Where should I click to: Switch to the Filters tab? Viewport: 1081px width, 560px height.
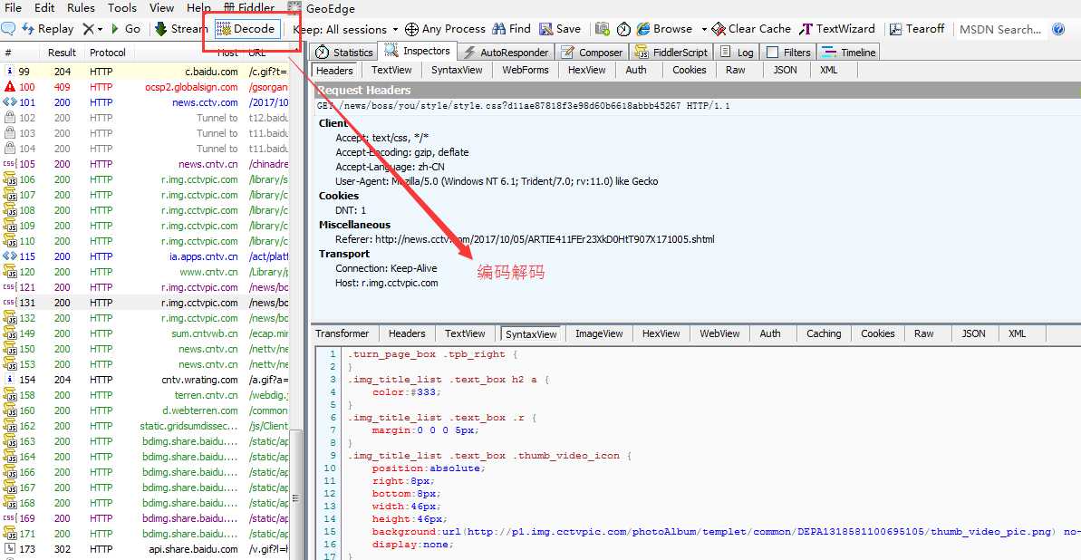(789, 53)
